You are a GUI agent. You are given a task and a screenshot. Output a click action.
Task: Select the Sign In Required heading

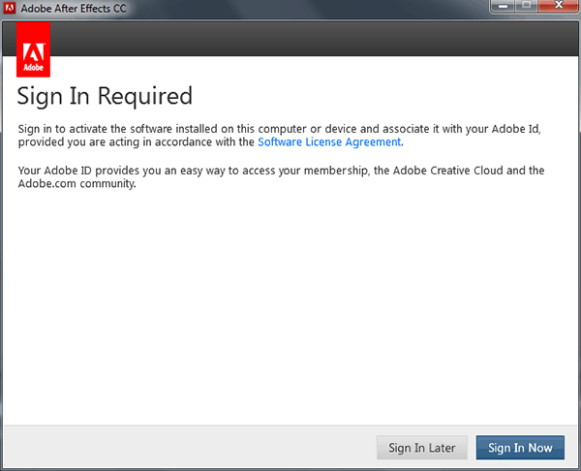pyautogui.click(x=105, y=96)
